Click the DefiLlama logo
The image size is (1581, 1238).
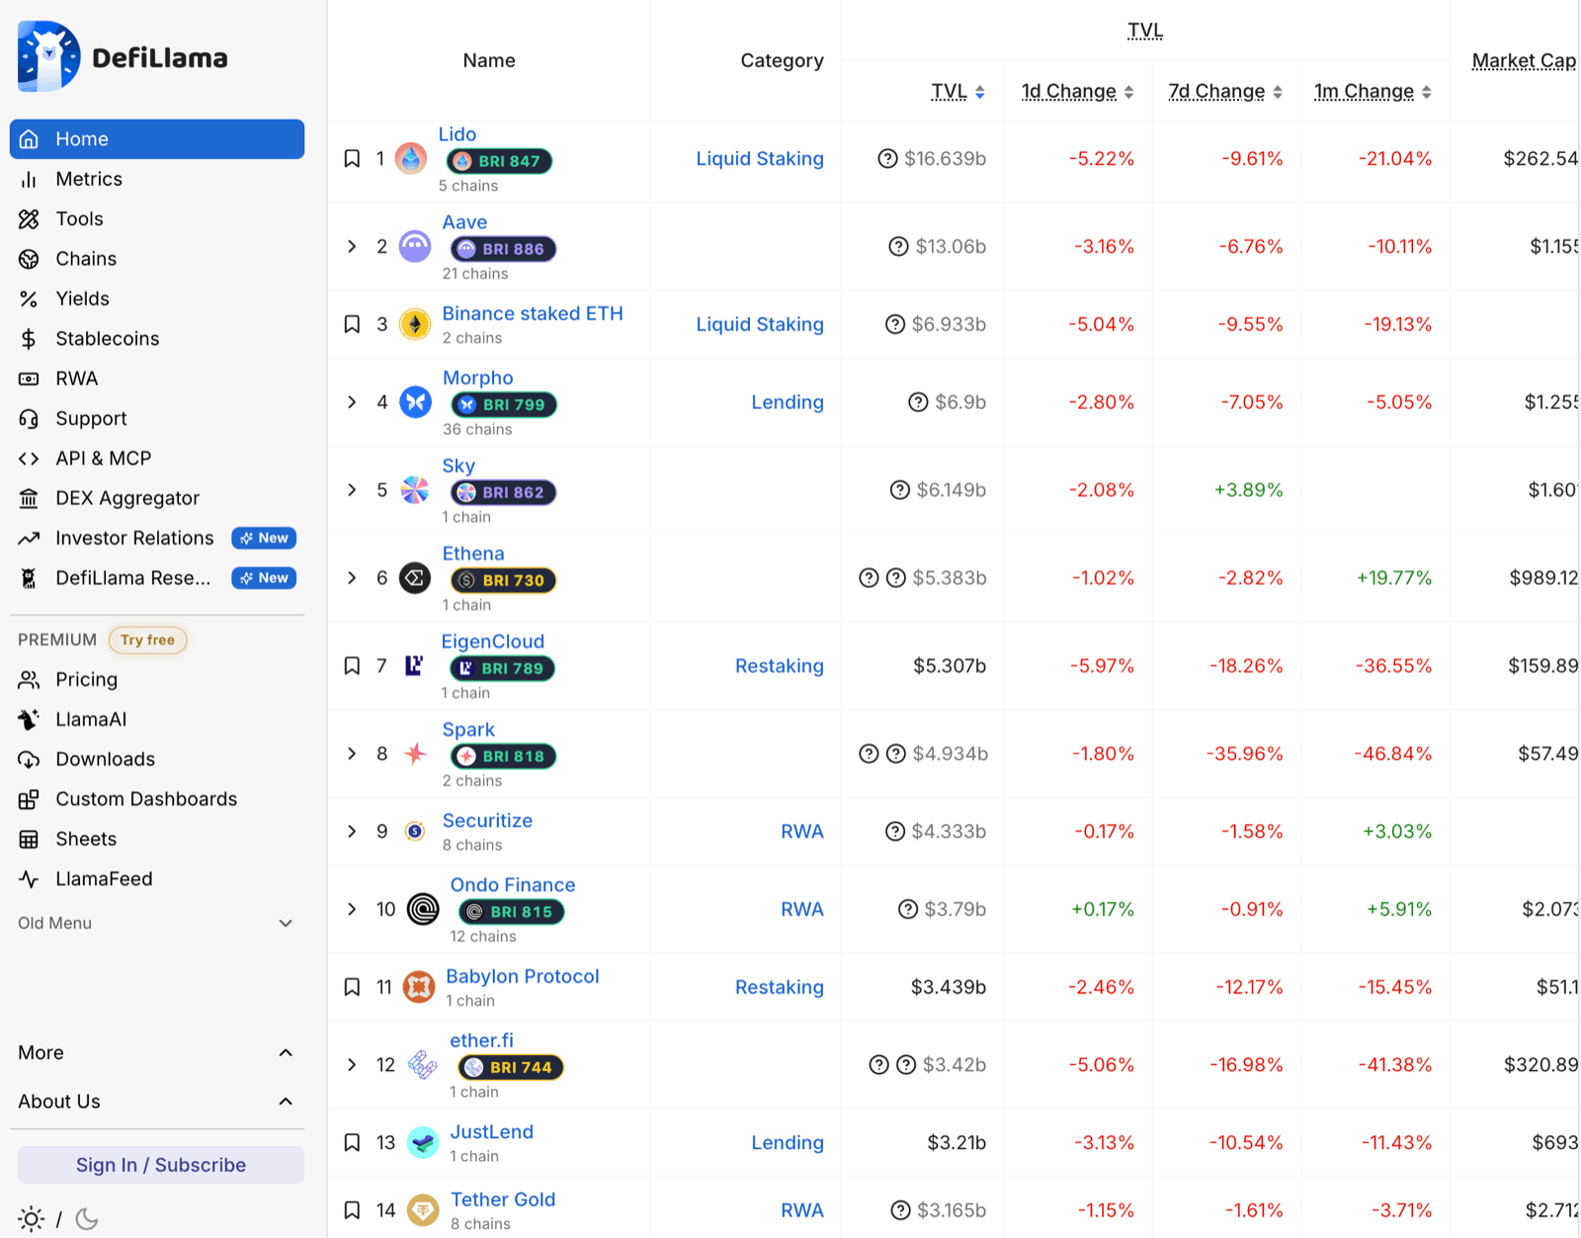pos(123,57)
